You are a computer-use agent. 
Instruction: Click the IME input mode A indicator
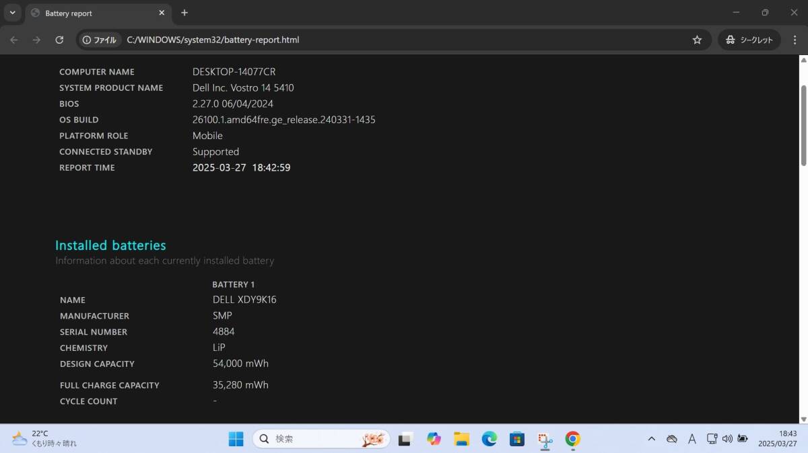click(692, 439)
